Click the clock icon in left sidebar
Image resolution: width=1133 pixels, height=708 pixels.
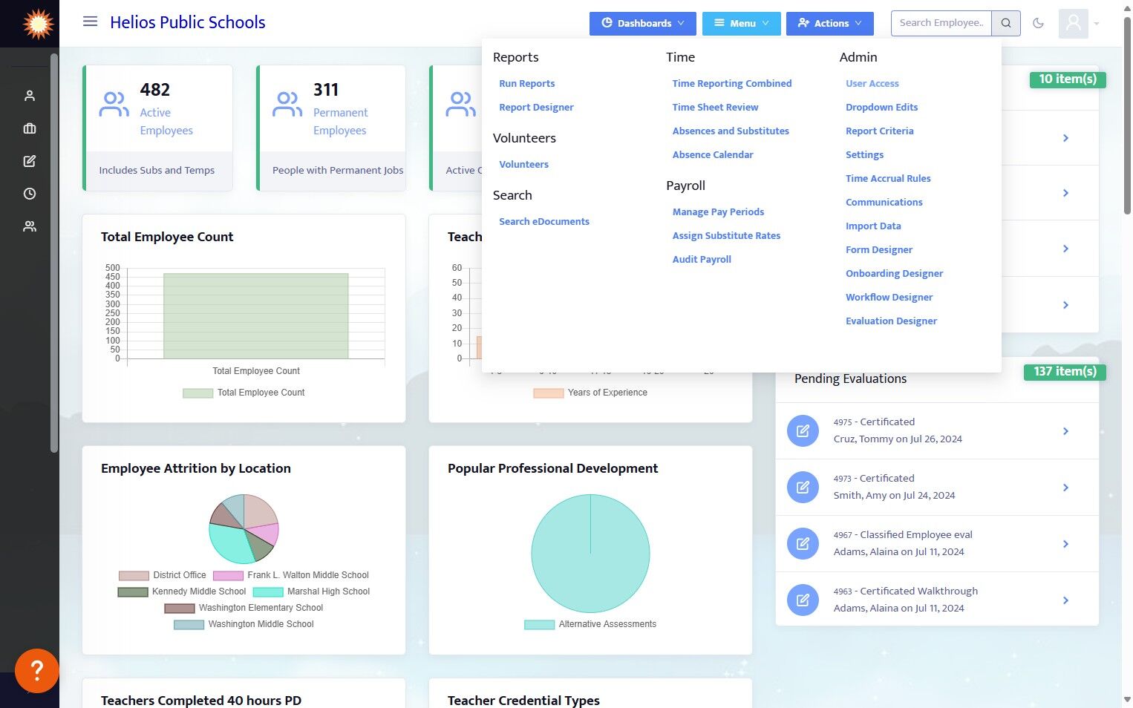pos(30,194)
